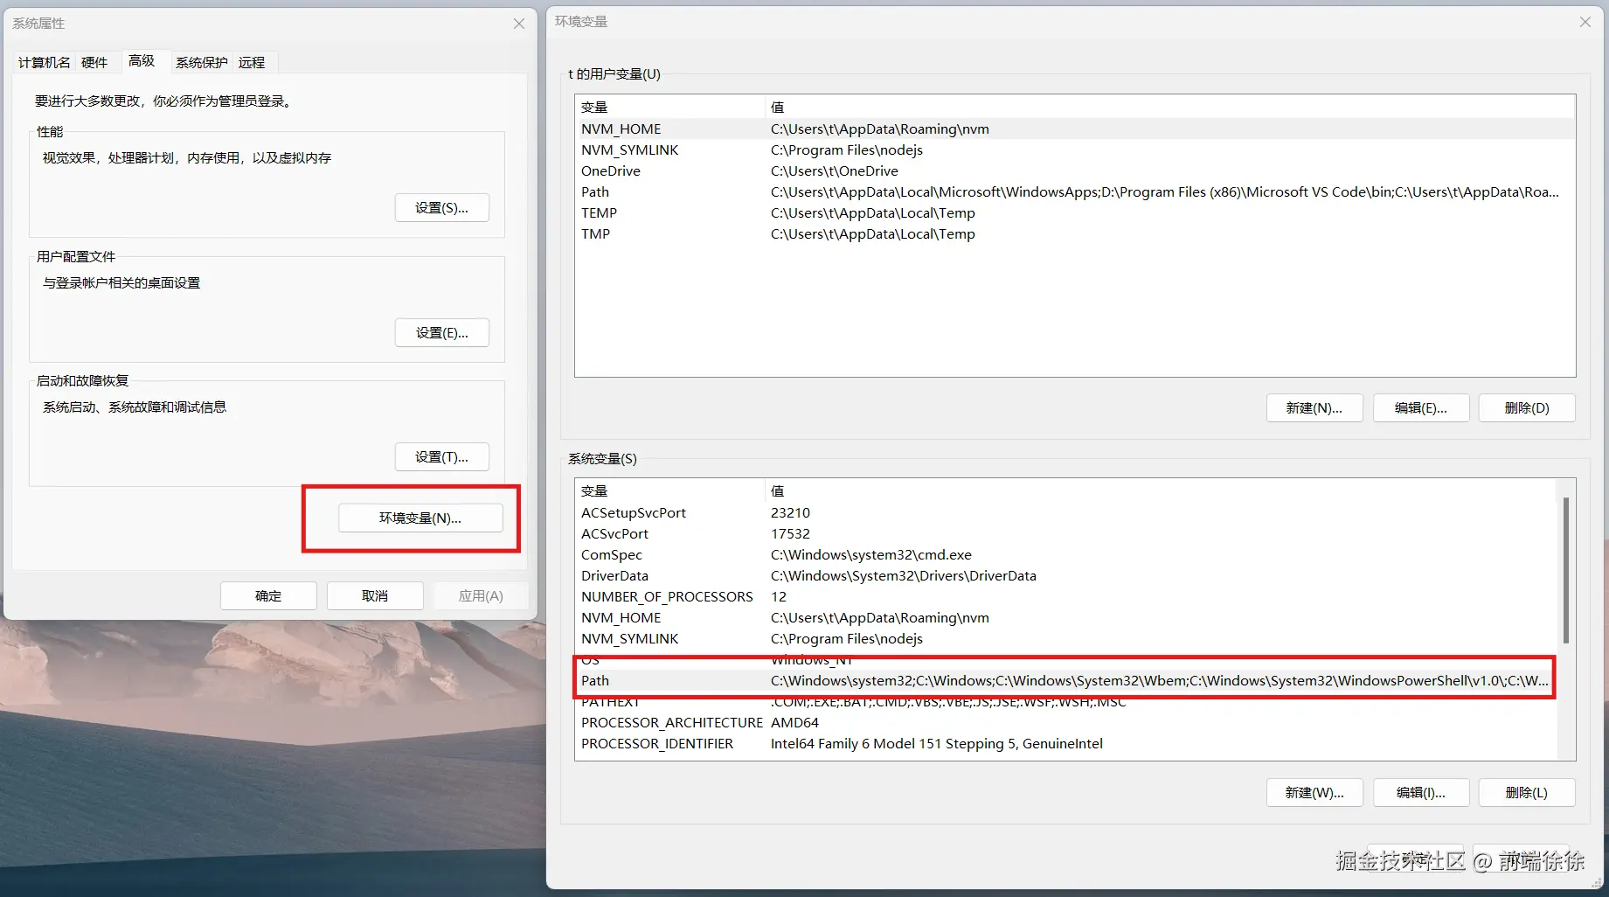Screen dimensions: 1609x897
Task: Click 删除(L) for system variables
Action: coord(1527,793)
